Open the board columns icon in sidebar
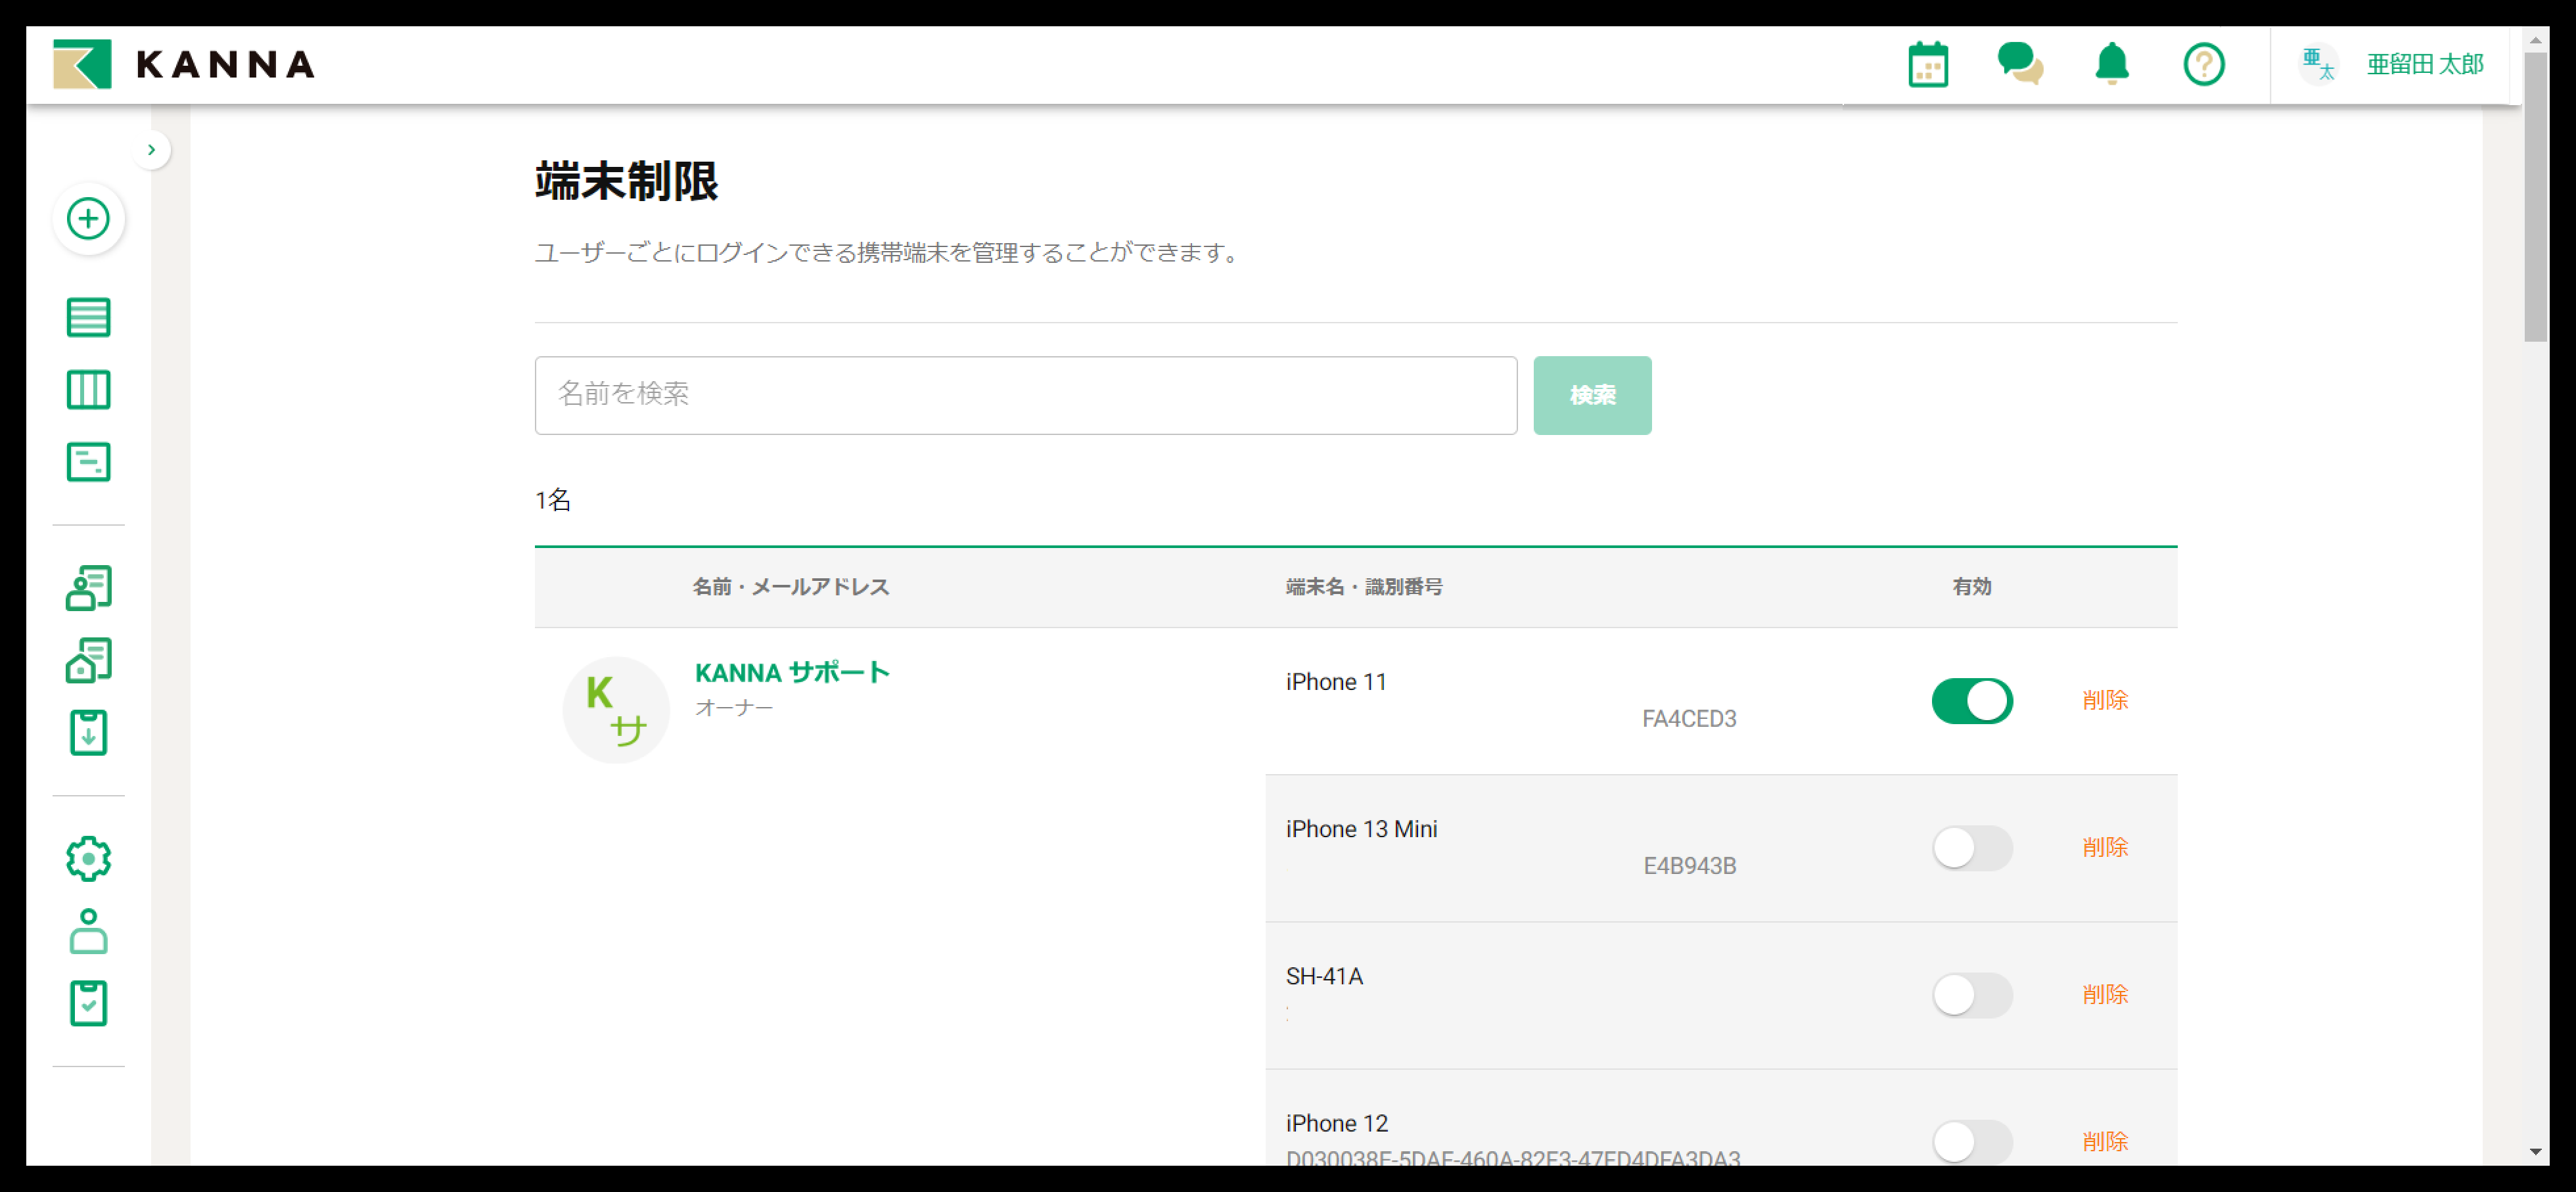The image size is (2576, 1192). [x=88, y=390]
